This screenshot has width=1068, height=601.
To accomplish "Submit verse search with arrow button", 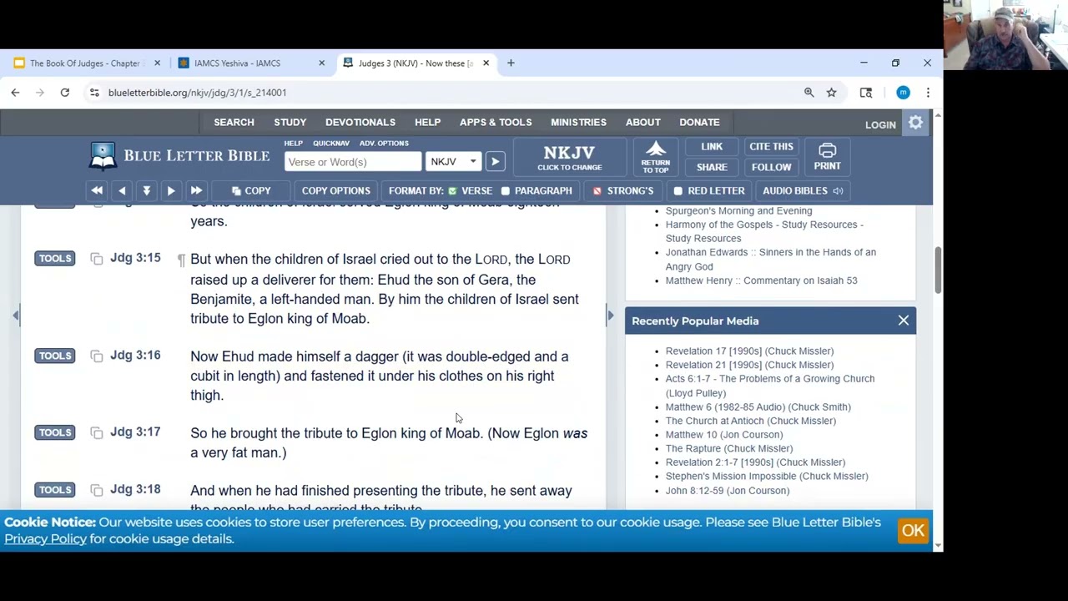I will click(495, 161).
